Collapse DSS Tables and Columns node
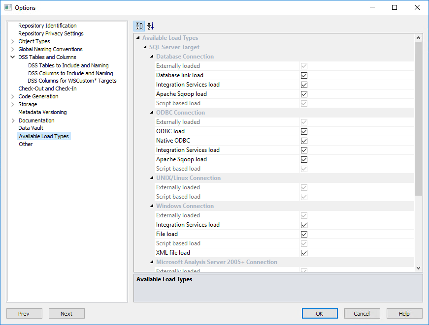Screen dimensions: 429x325 pyautogui.click(x=12, y=57)
